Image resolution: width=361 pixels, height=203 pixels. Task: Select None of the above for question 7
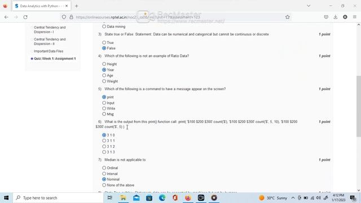click(104, 185)
